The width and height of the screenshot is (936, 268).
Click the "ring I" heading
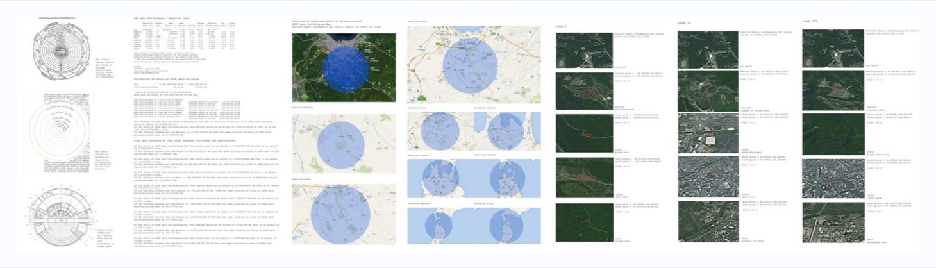click(x=560, y=26)
